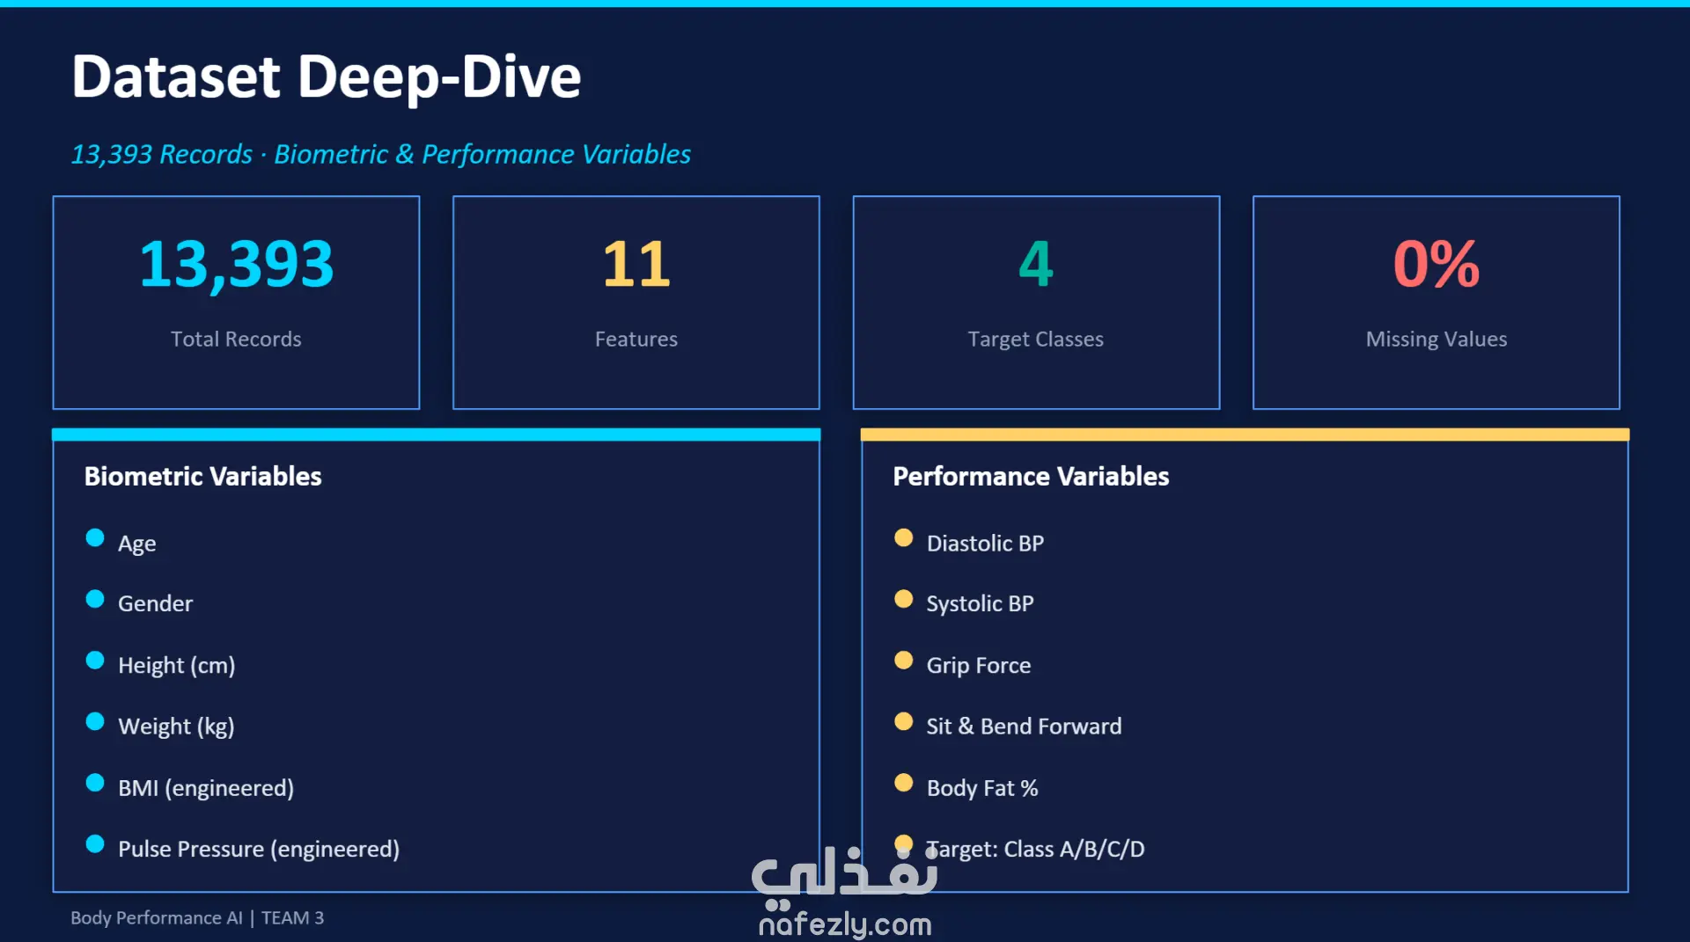Select the BMI (engineered) item
Viewport: 1690px width, 942px height.
[206, 788]
